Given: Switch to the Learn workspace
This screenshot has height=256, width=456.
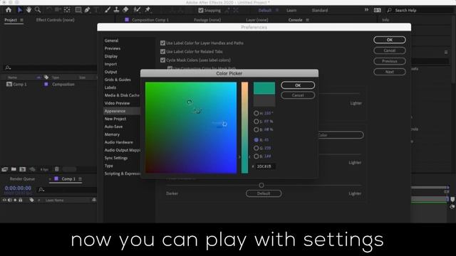Looking at the screenshot, I should click(291, 10).
